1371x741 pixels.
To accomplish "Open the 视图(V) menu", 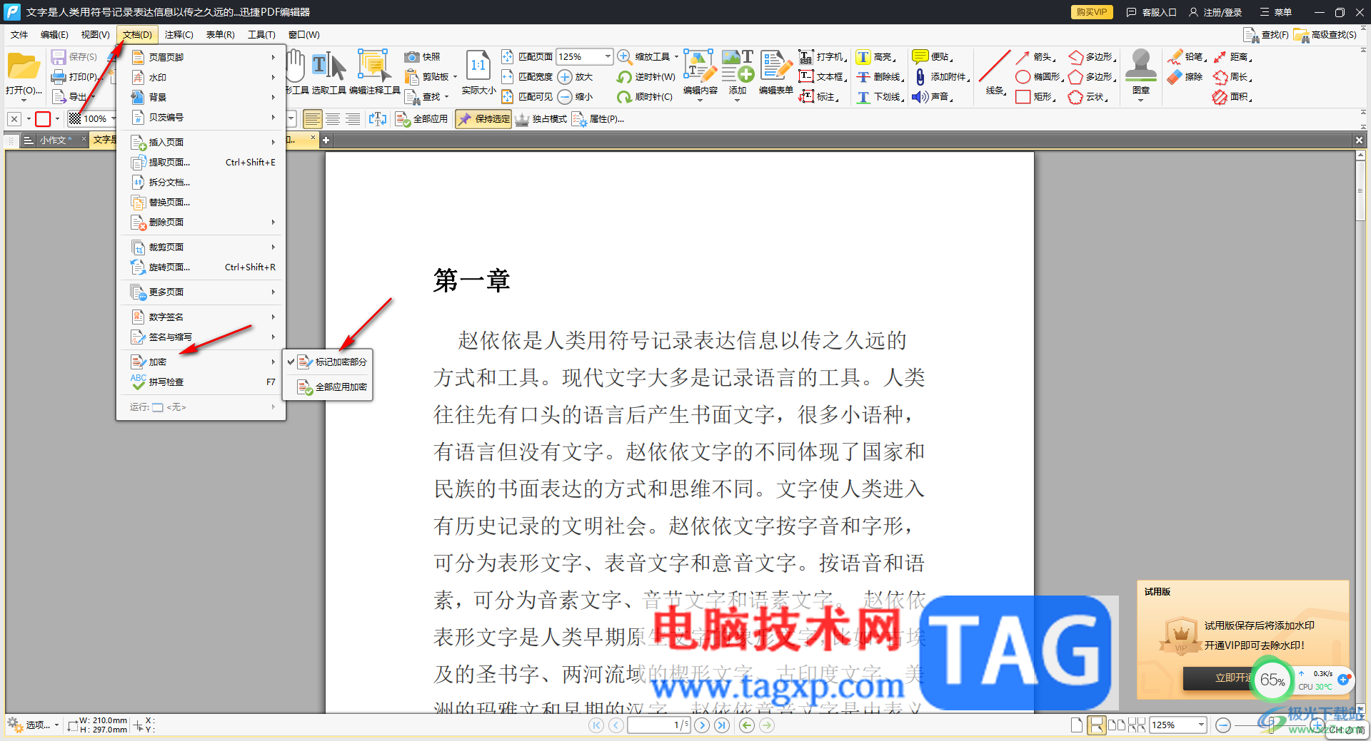I will pos(95,34).
